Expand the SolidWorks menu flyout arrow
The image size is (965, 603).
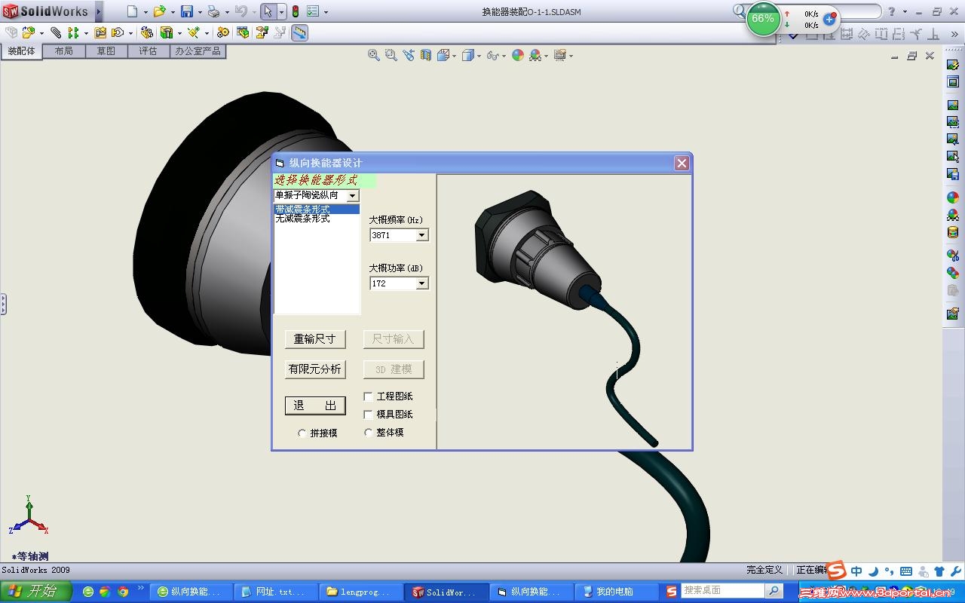[99, 11]
